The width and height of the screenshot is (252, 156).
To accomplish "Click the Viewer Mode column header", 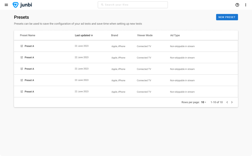I will (x=145, y=35).
